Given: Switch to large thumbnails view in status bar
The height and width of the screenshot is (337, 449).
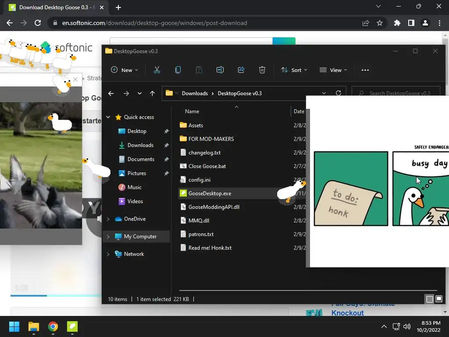Looking at the screenshot, I should point(439,299).
